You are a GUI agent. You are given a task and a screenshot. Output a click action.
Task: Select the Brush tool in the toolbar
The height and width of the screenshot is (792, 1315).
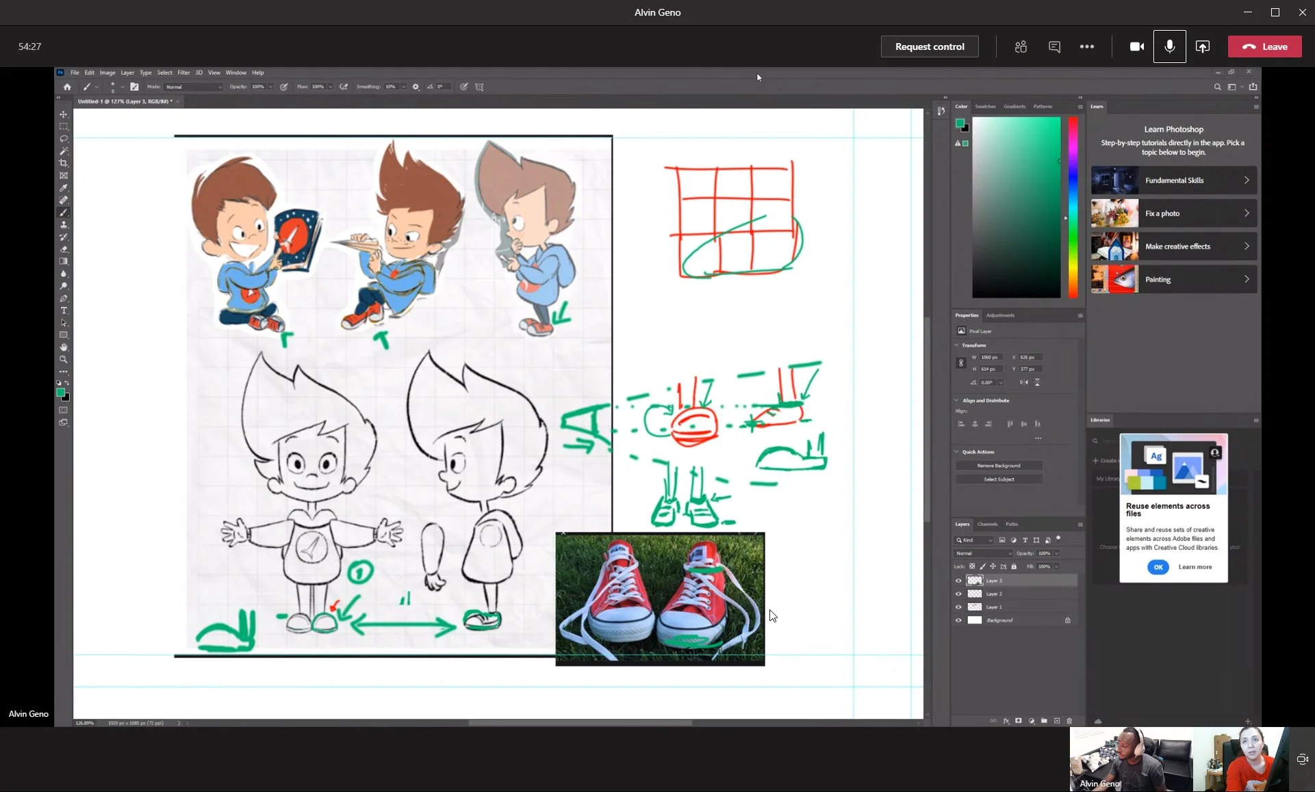[x=64, y=212]
